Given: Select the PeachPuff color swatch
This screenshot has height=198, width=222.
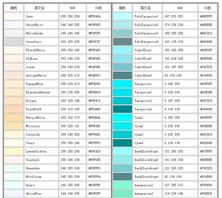Looking at the screenshot, I should click(14, 109).
